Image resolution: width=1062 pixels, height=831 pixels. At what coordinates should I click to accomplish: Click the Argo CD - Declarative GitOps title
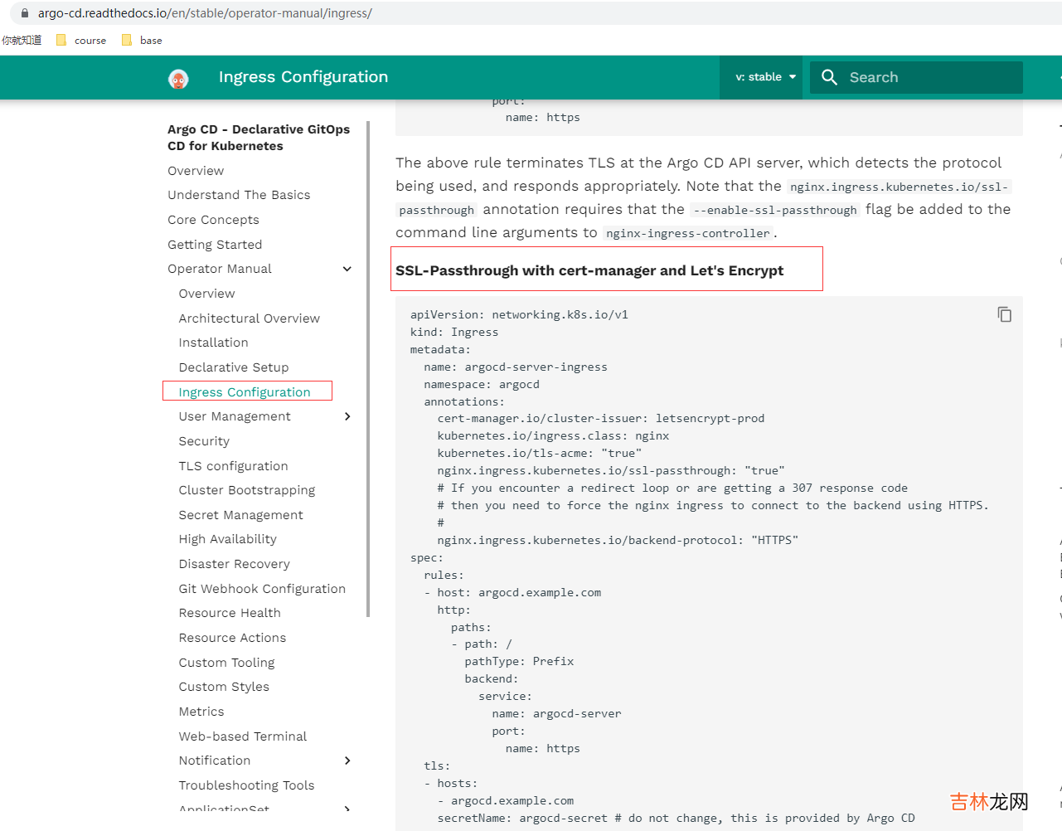(x=259, y=138)
